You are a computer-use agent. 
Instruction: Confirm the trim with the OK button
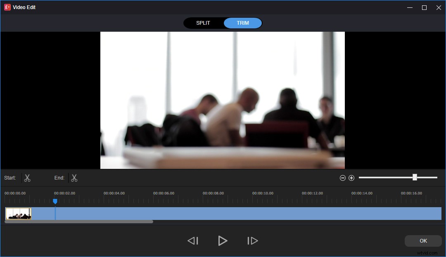(423, 241)
